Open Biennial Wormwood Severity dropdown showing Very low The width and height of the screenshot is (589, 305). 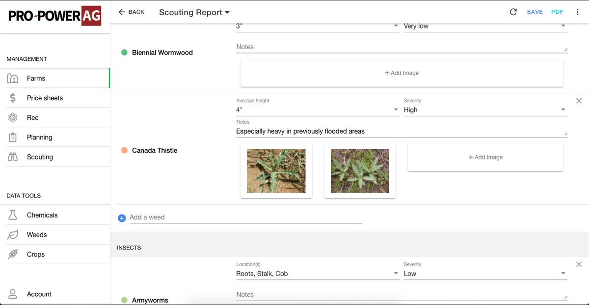pos(485,27)
